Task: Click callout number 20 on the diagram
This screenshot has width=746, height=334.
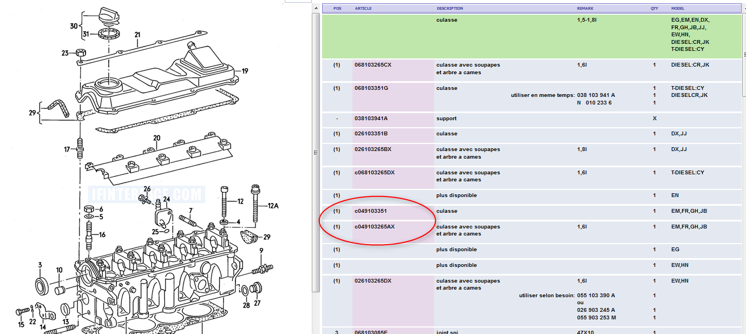Action: point(156,139)
